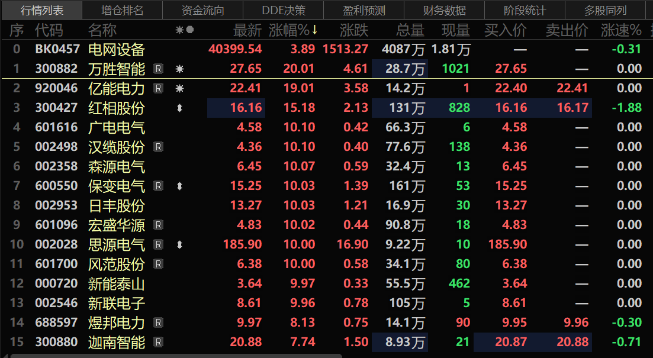This screenshot has width=653, height=358.
Task: Select stock name 亿能电力
Action: click(x=117, y=88)
